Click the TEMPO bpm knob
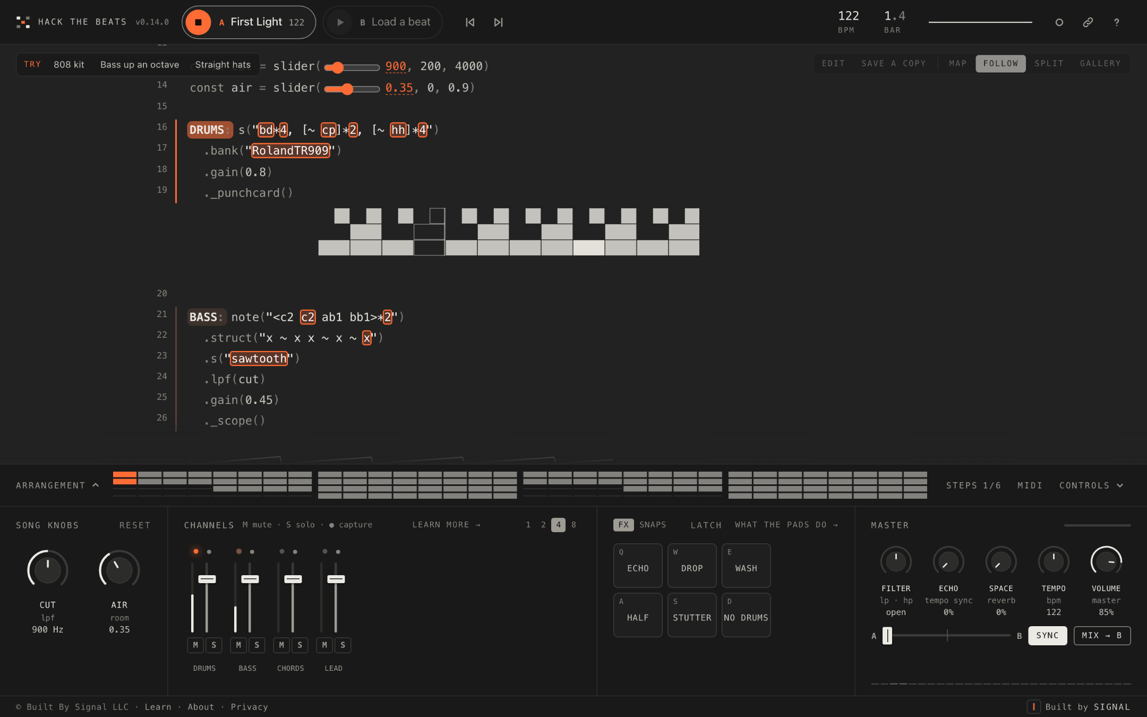 click(x=1054, y=561)
